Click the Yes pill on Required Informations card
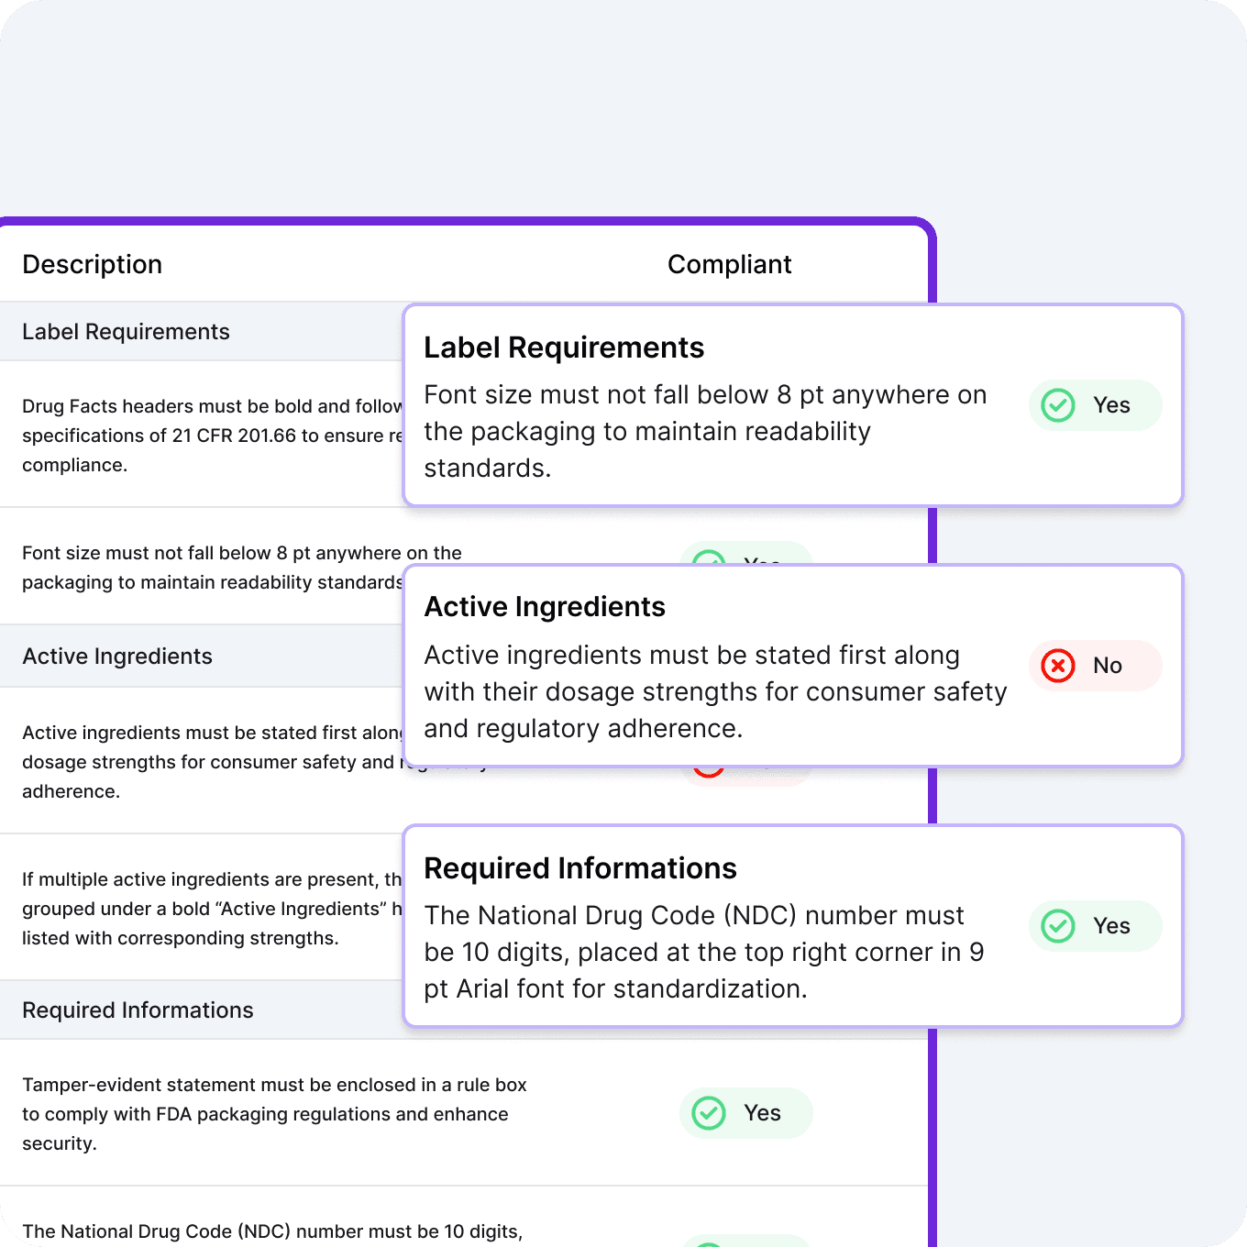 click(x=1095, y=926)
